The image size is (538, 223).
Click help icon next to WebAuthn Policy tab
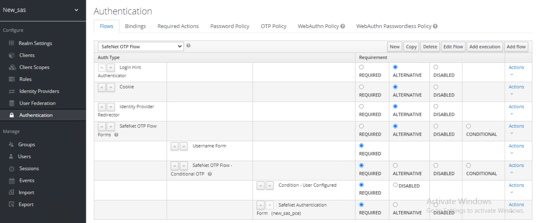[343, 26]
